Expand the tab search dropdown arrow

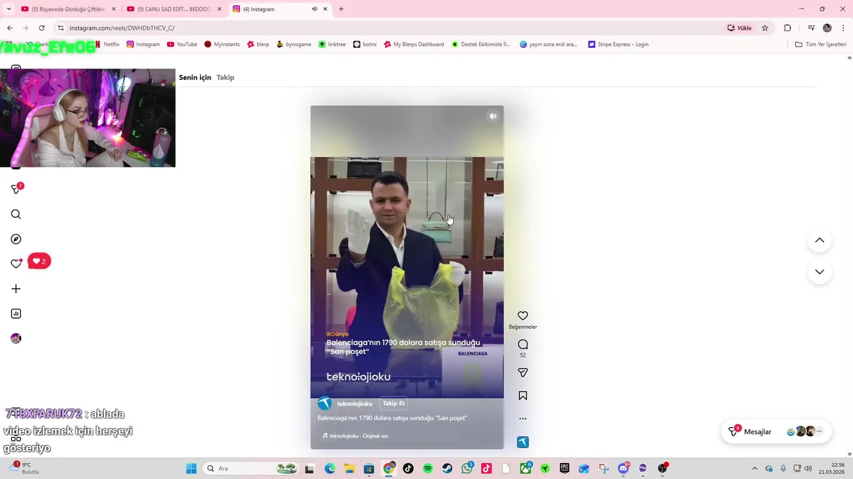point(8,9)
